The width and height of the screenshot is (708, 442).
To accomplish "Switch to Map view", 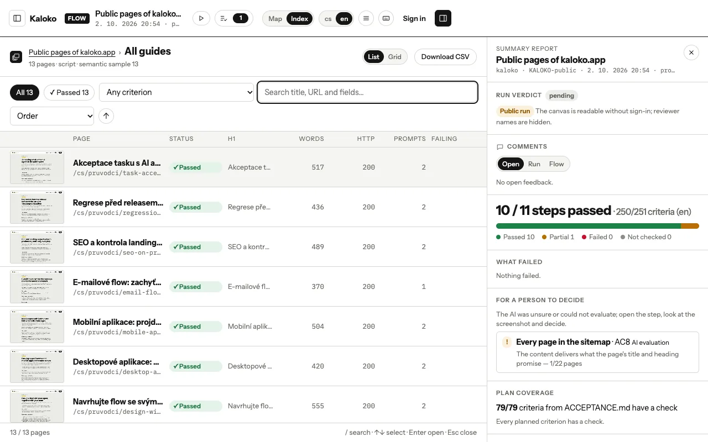I will coord(275,18).
